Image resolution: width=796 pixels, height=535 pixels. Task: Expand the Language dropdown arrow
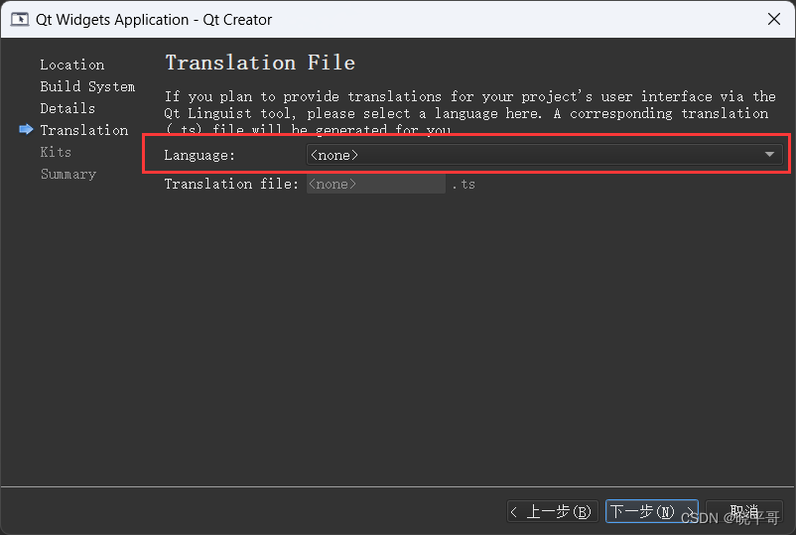click(x=769, y=154)
